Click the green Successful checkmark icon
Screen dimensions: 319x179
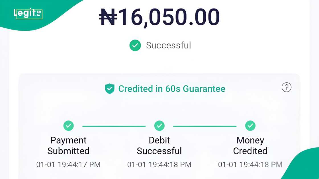pos(135,45)
